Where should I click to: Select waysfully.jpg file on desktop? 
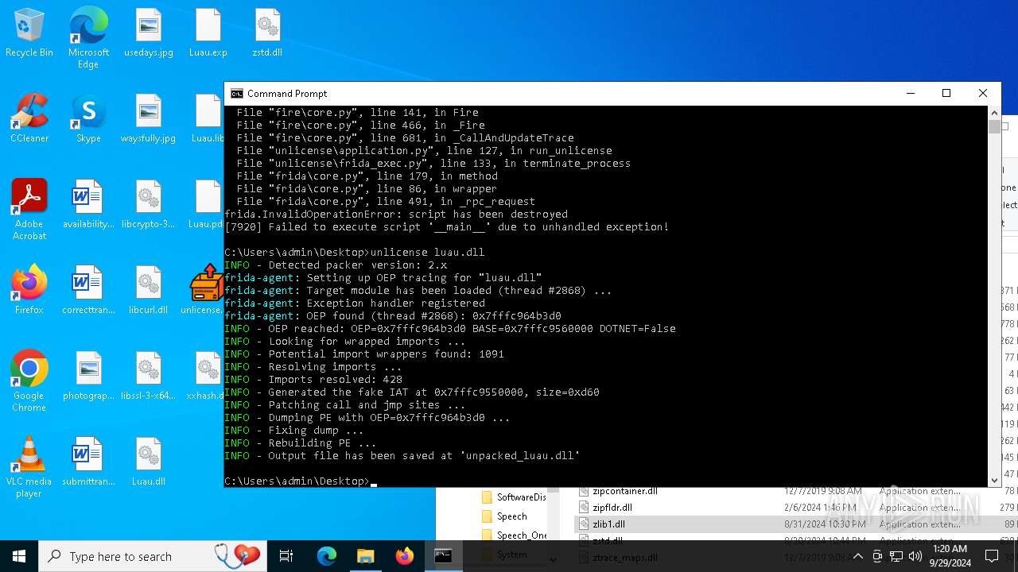(149, 119)
